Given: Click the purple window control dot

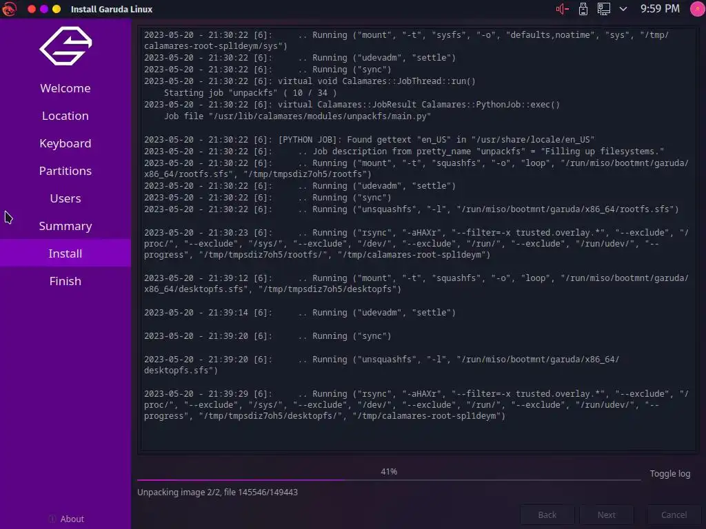Looking at the screenshot, I should 44,9.
